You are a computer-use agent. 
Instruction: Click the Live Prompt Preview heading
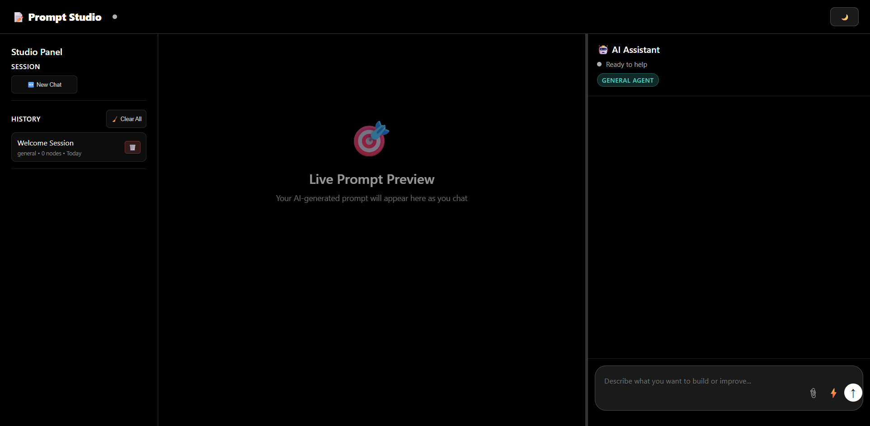(372, 179)
